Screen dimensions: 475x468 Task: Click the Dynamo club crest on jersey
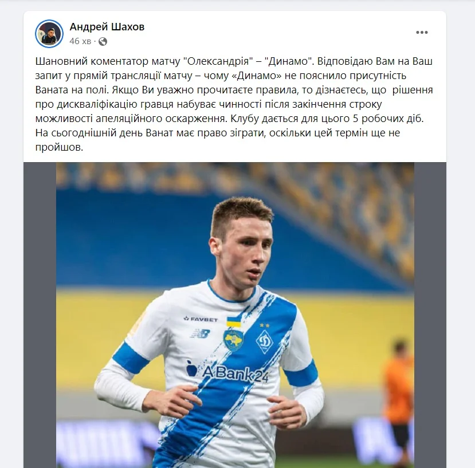tap(264, 342)
